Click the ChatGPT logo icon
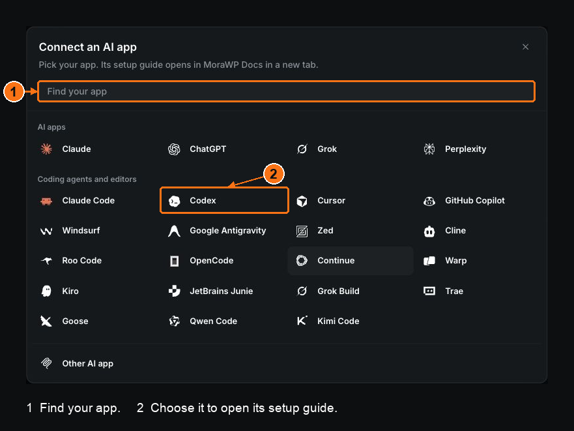The image size is (574, 431). tap(174, 149)
